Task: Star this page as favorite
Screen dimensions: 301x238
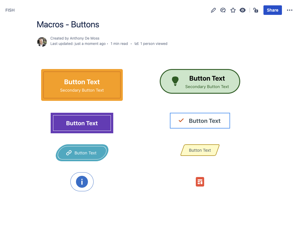Action: click(233, 10)
